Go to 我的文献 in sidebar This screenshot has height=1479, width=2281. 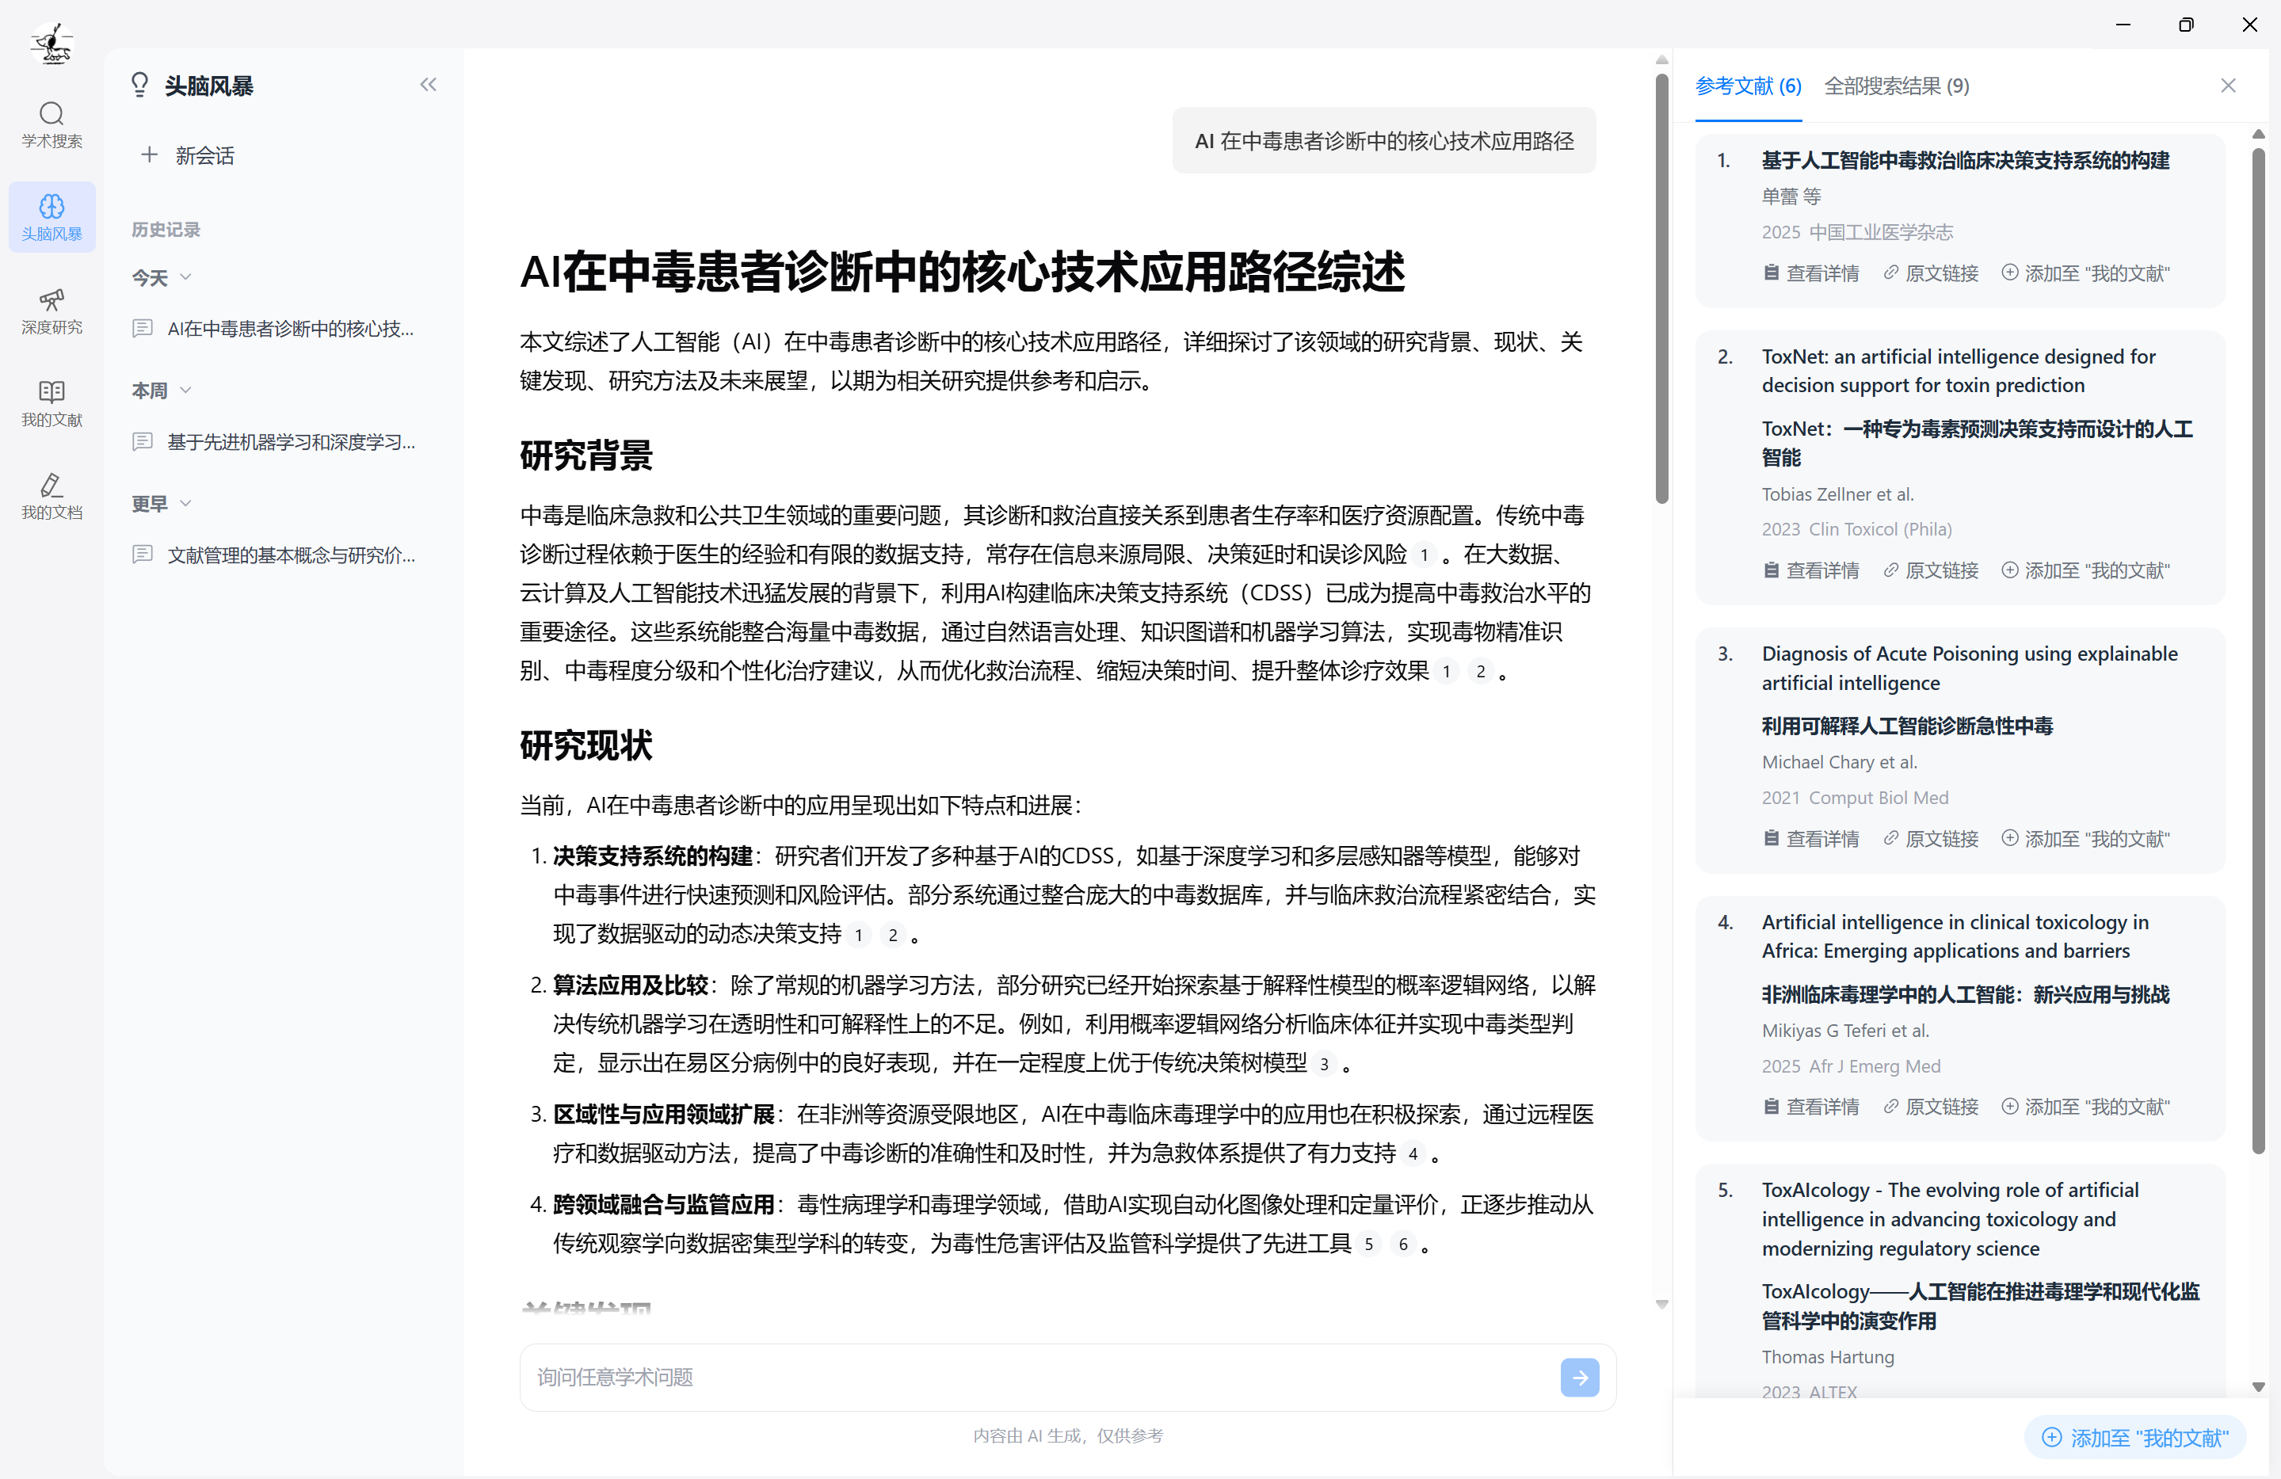pos(51,402)
